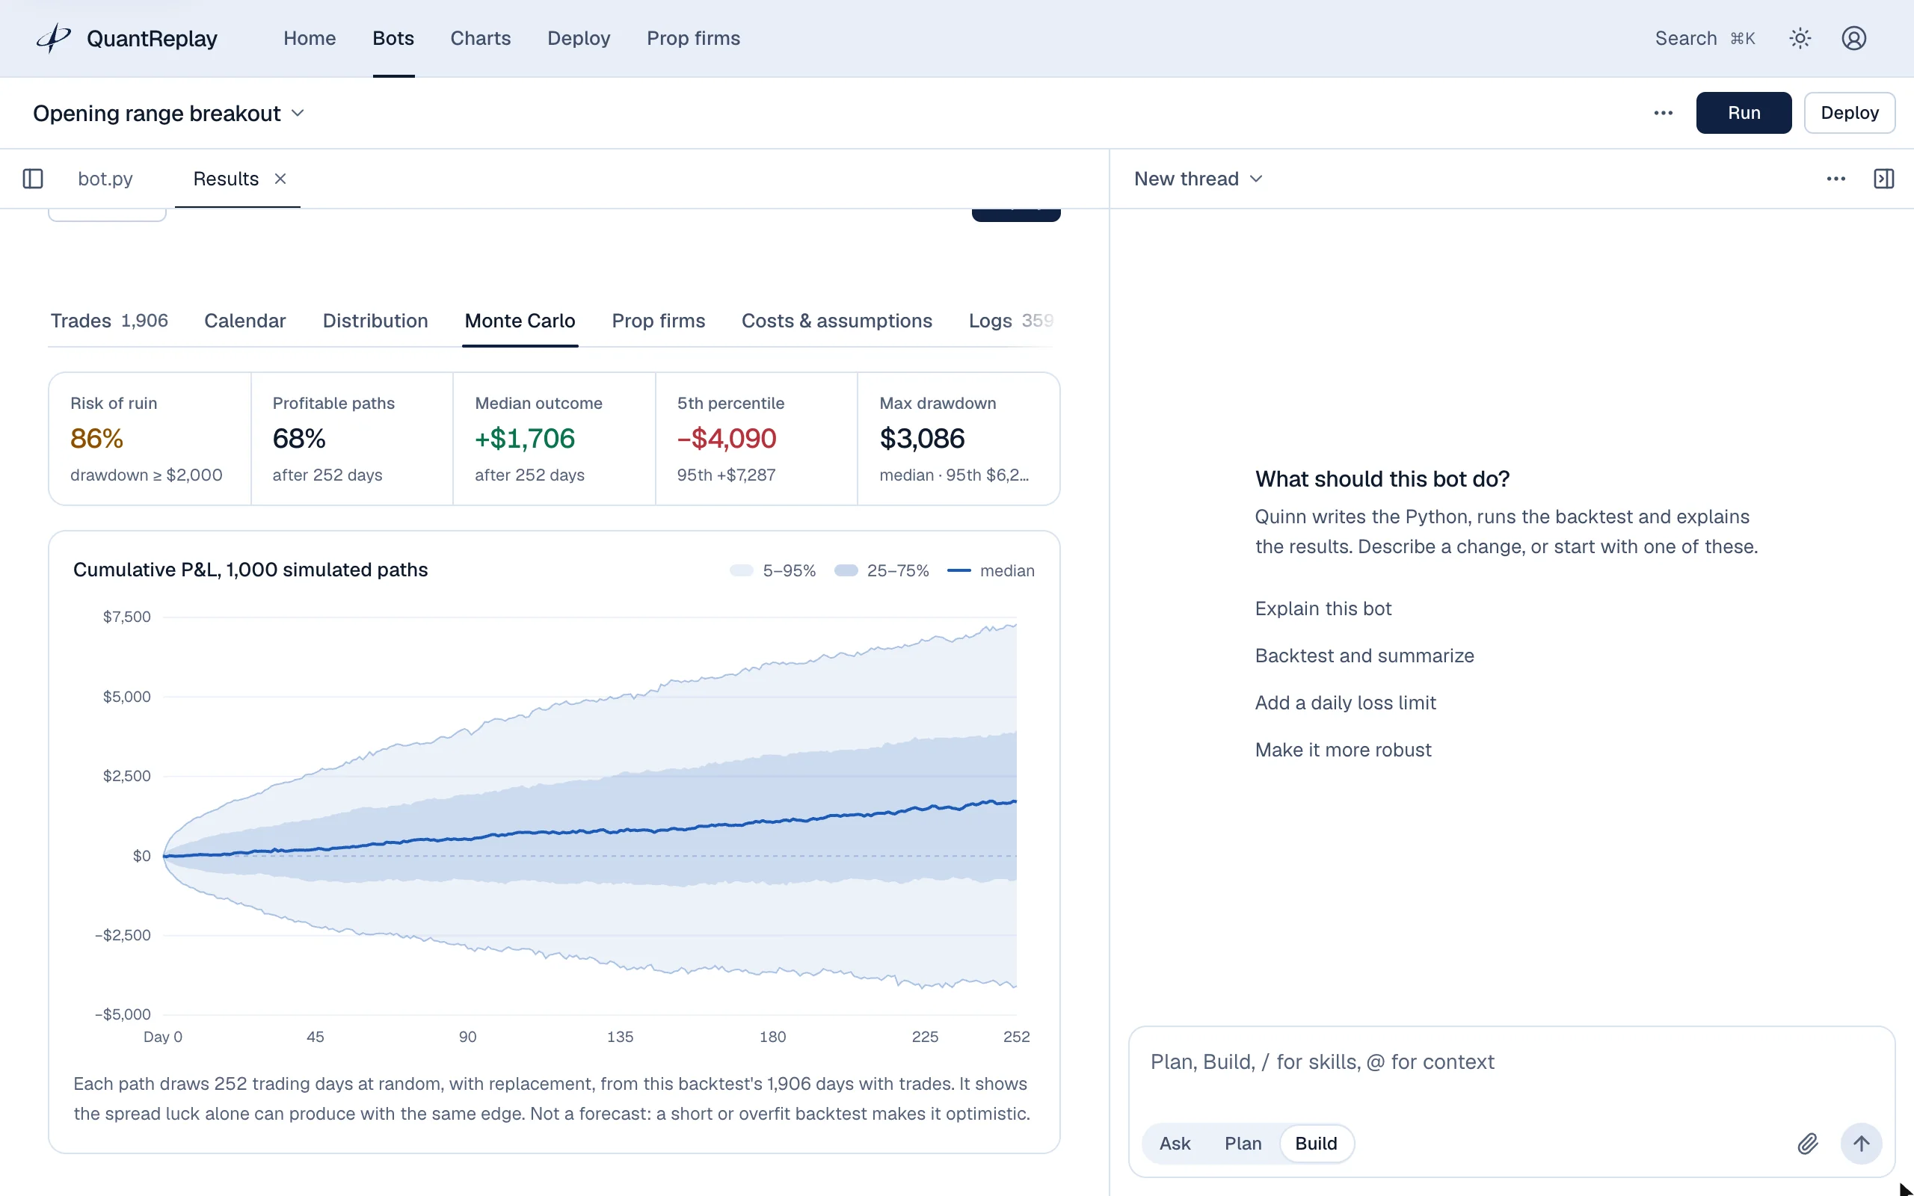Screen dimensions: 1914x1196
Task: Open the Calendar results tab
Action: pos(244,321)
